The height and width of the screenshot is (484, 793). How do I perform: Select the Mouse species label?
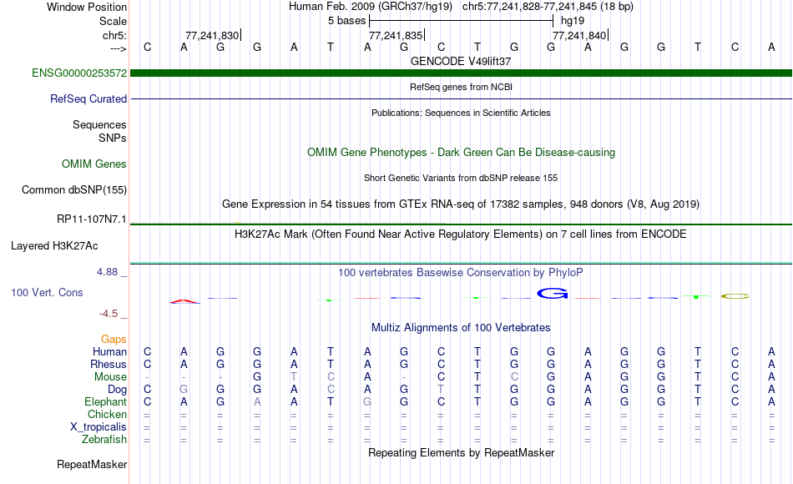tap(111, 377)
